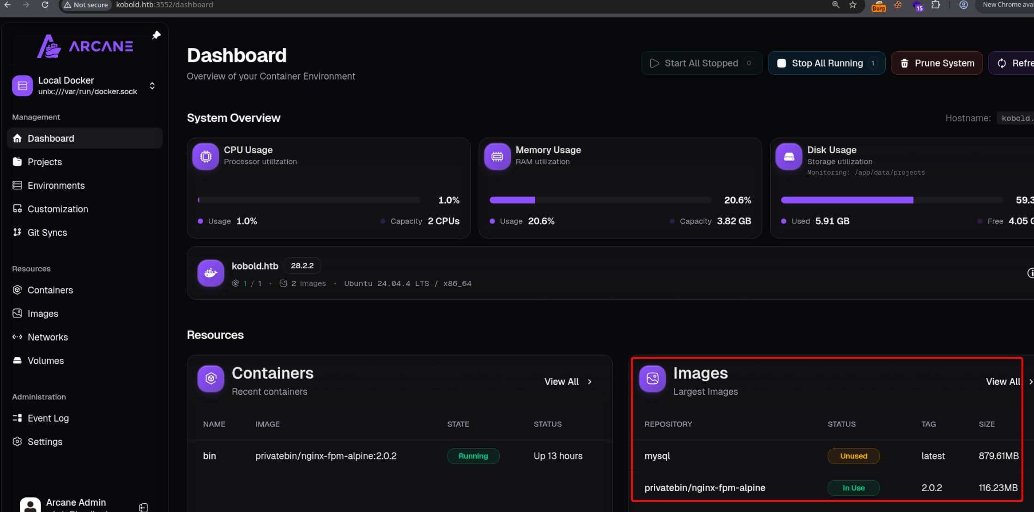Select the bin container row name

point(209,456)
